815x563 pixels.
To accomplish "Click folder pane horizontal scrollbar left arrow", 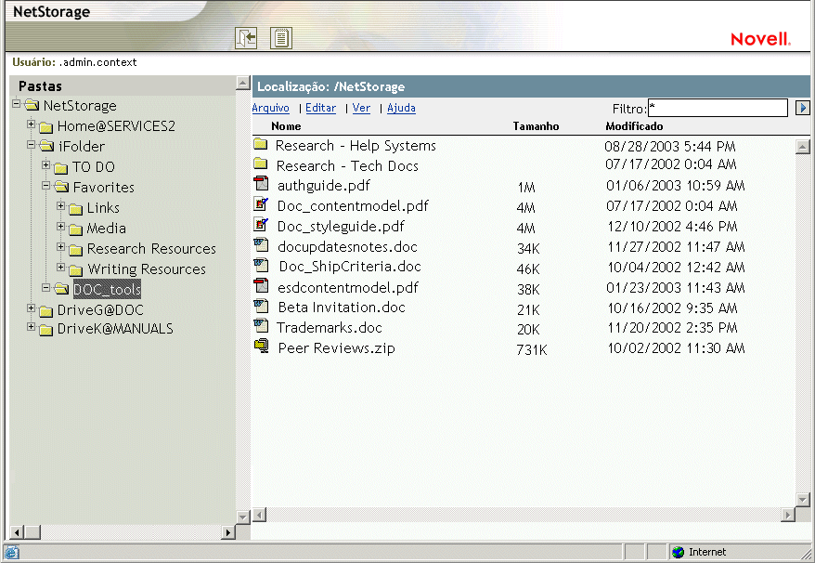I will 17,532.
